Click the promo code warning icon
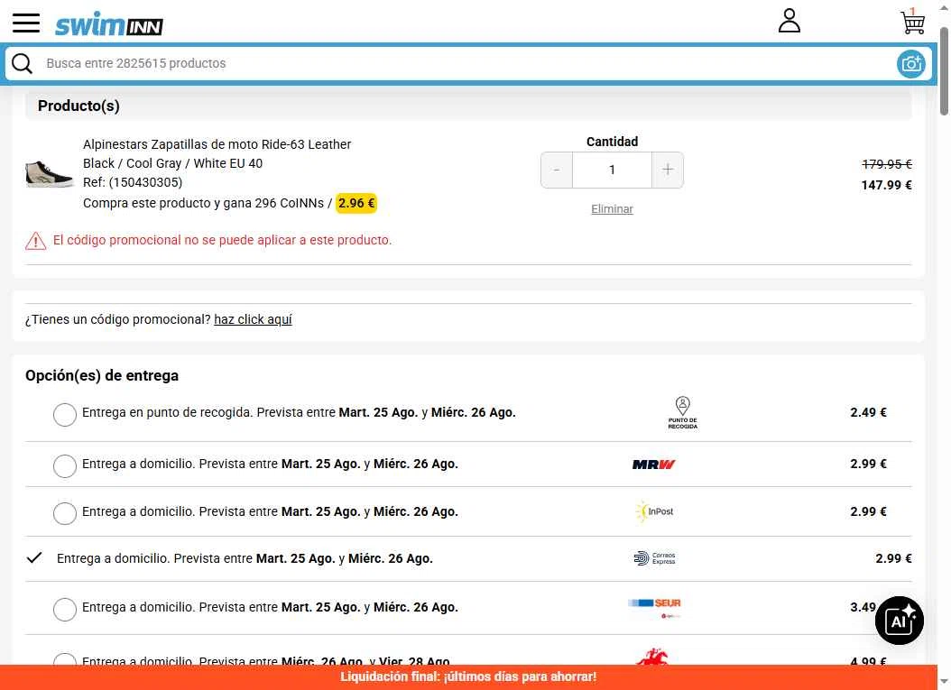 coord(36,241)
